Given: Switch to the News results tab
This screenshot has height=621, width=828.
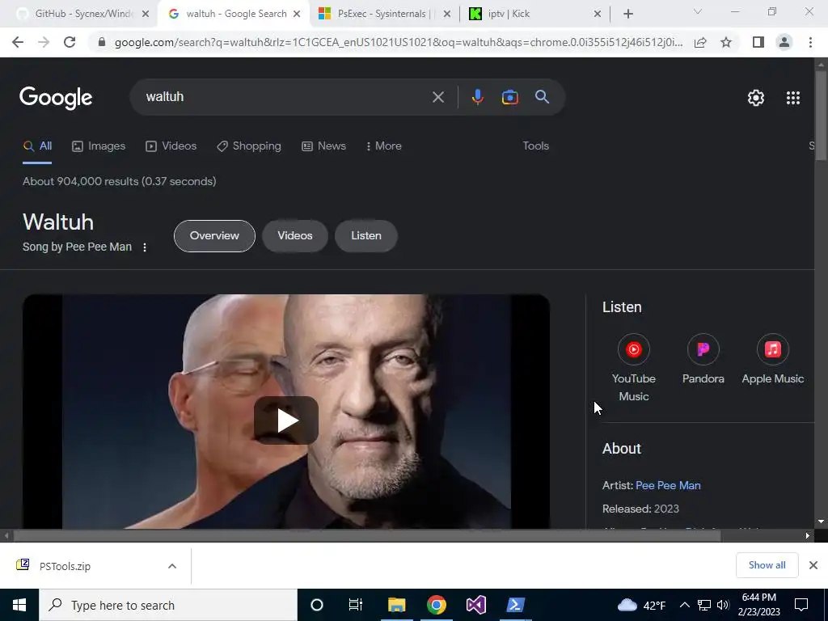Looking at the screenshot, I should point(323,146).
